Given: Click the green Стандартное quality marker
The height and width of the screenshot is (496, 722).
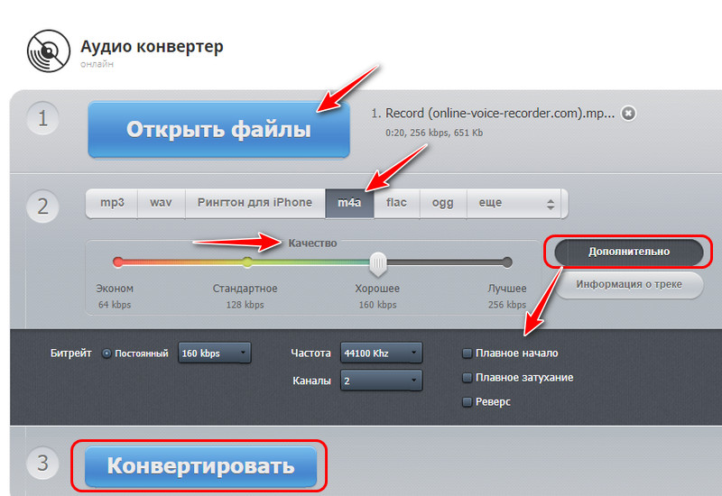Looking at the screenshot, I should [247, 262].
